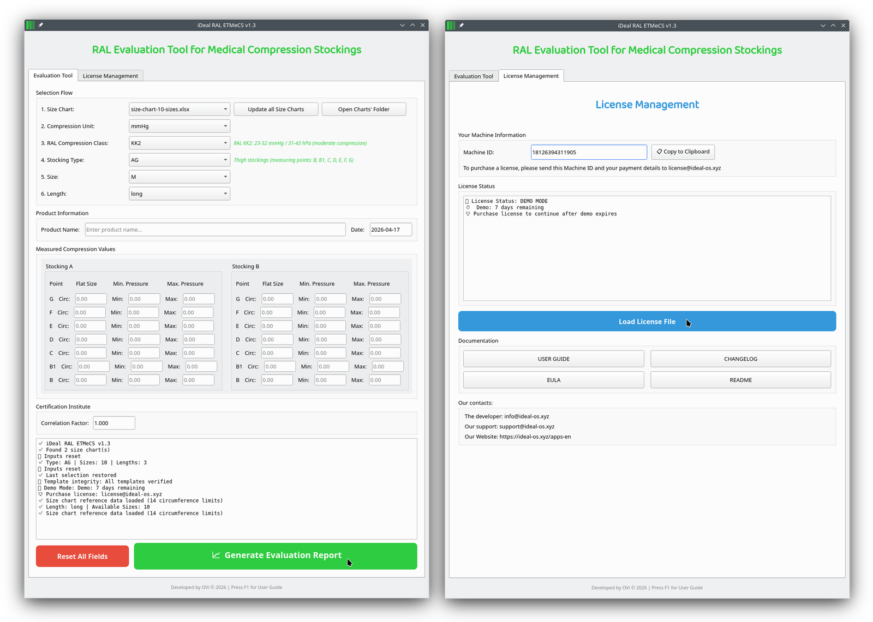
Task: Click the keep-above arrow in right window titlebar
Action: click(833, 26)
